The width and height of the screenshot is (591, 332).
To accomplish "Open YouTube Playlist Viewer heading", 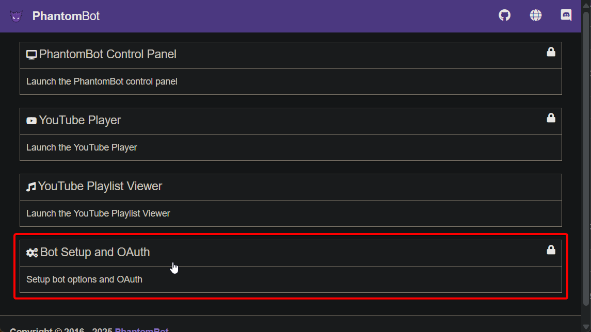I will 100,186.
